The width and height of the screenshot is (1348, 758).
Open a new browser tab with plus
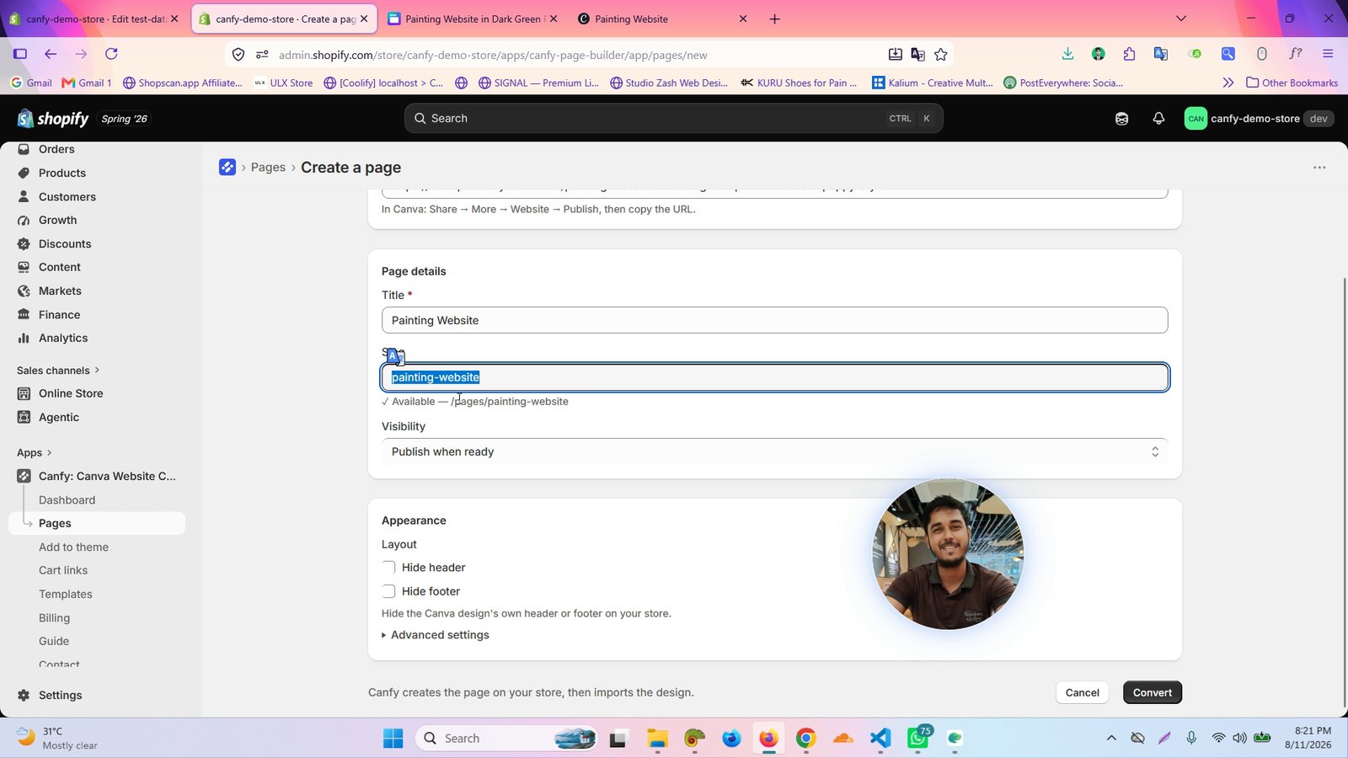[774, 19]
